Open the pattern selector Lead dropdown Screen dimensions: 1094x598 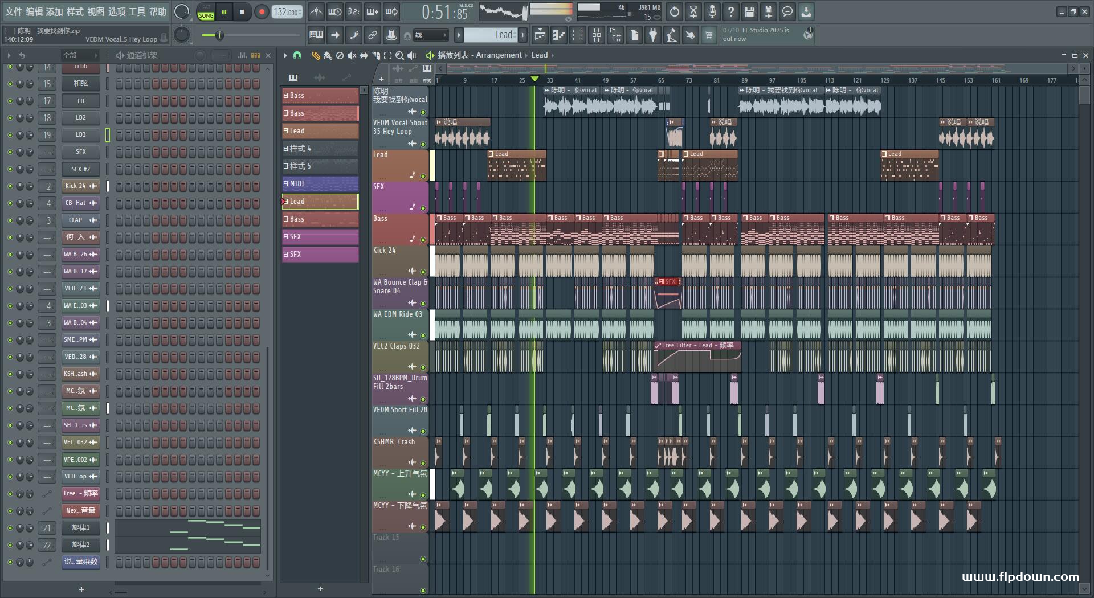[x=491, y=35]
